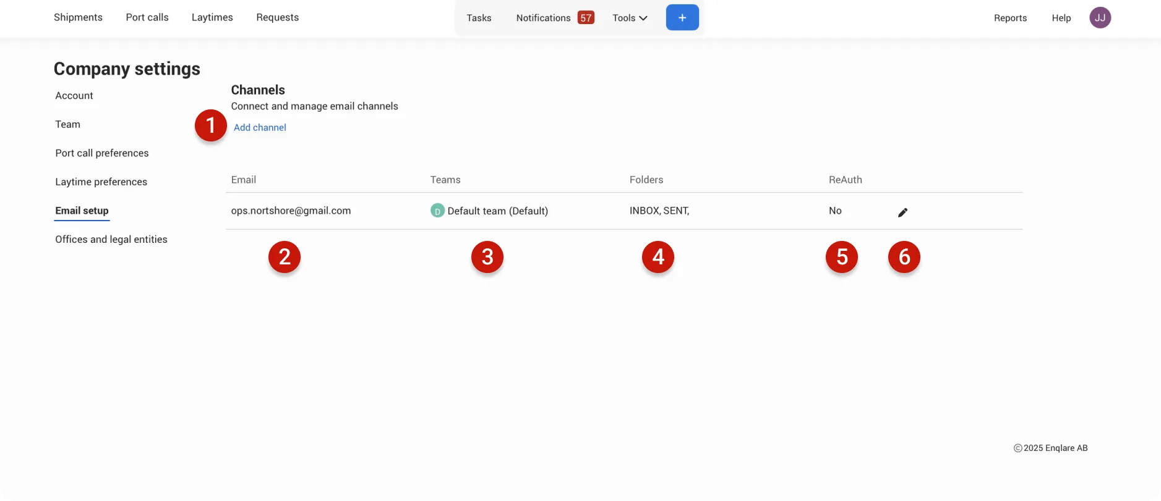Click the Channels section heading

[258, 90]
